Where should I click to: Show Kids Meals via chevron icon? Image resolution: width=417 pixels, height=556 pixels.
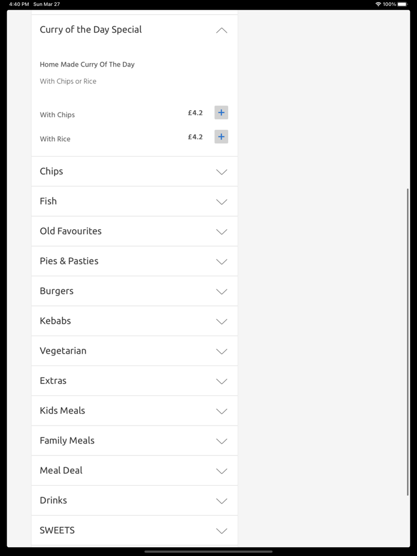coord(222,411)
